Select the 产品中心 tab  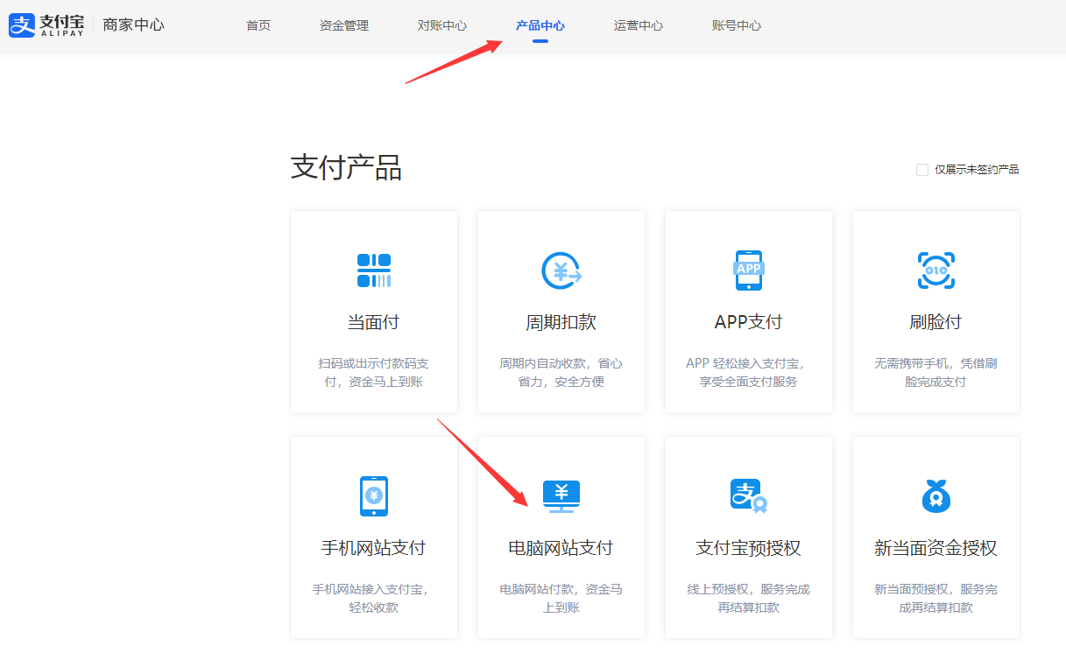[x=540, y=25]
